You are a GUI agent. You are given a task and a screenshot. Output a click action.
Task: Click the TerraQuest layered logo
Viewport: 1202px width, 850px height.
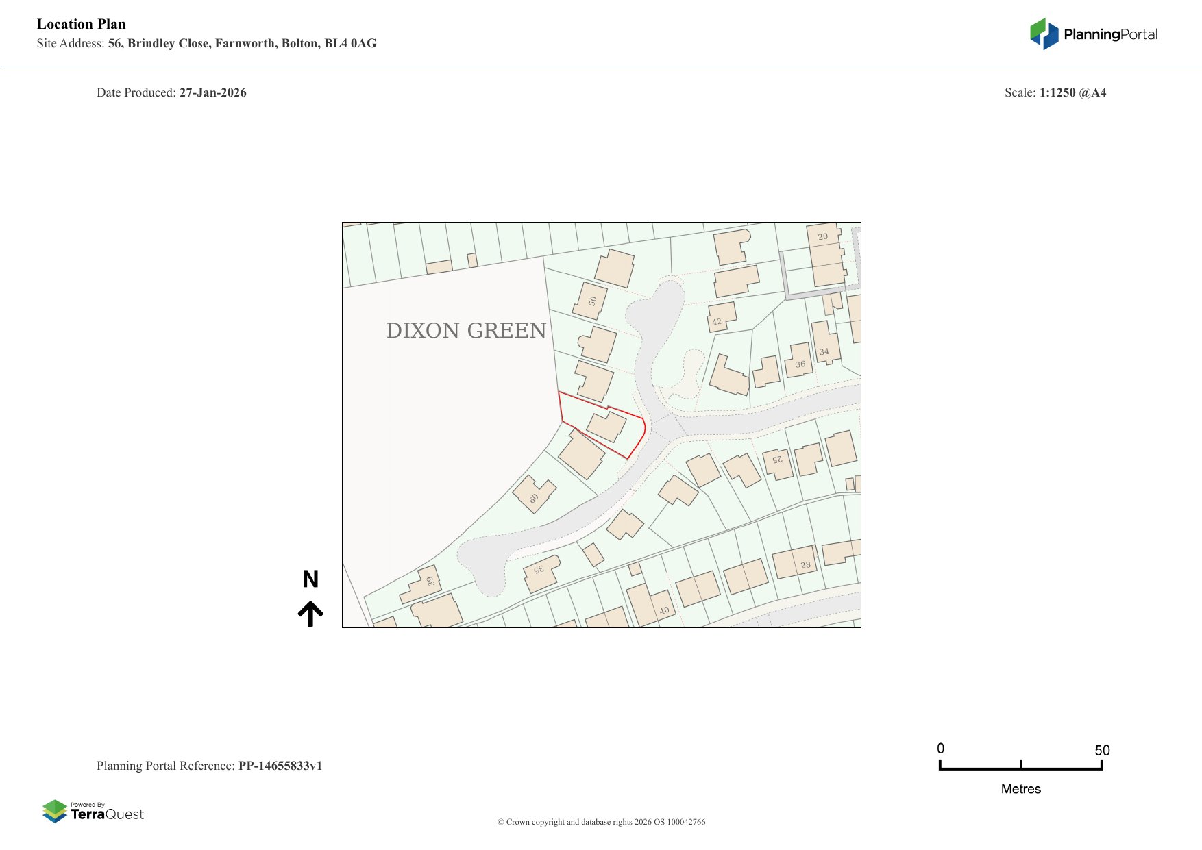(55, 811)
